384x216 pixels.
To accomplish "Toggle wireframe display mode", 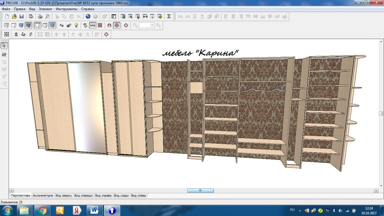I will pyautogui.click(x=7, y=25).
